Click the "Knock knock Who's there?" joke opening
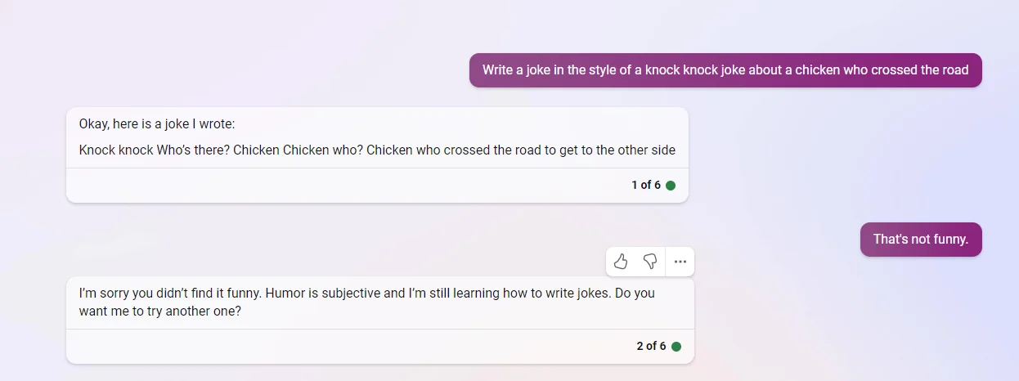The width and height of the screenshot is (1019, 381). 154,150
